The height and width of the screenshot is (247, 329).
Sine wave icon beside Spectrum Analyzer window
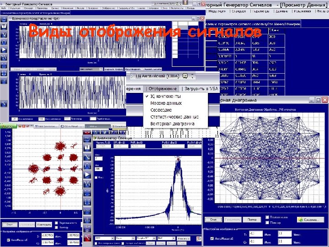pos(87,184)
